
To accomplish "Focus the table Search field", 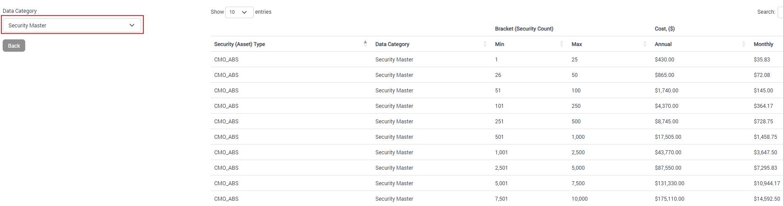I will pos(780,12).
